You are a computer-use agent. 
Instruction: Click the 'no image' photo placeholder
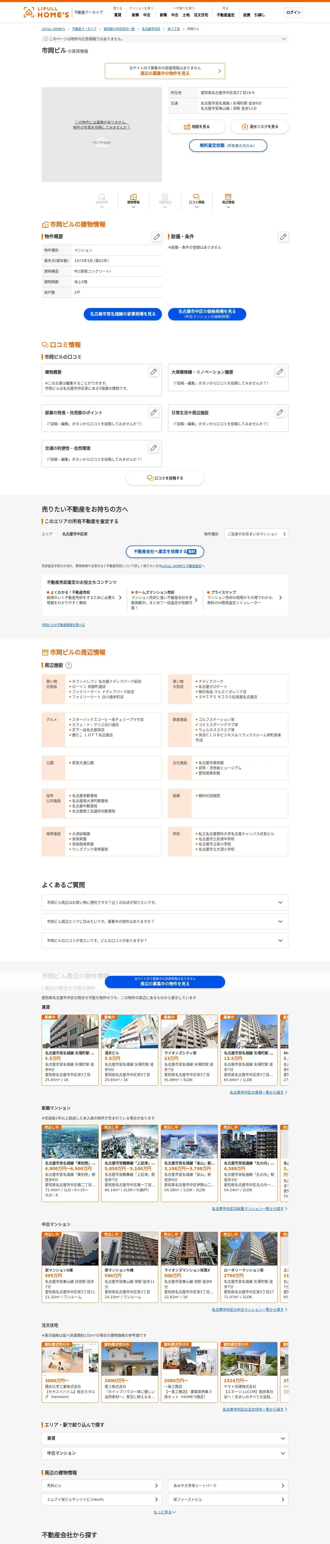102,134
